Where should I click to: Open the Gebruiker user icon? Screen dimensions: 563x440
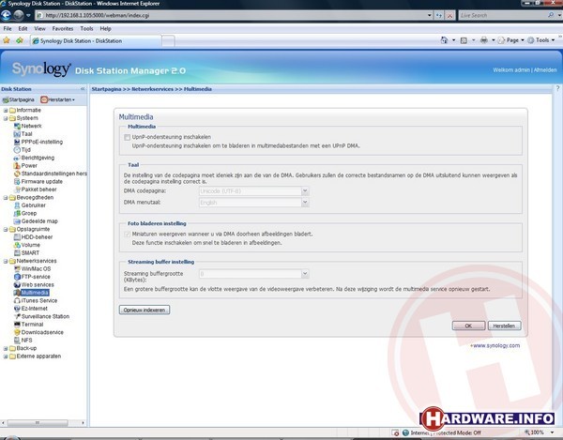[x=17, y=205]
